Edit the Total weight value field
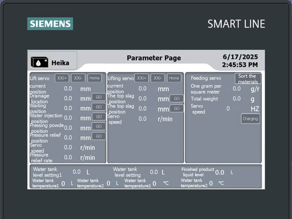Viewport: 292px width, 219px height. (236, 99)
